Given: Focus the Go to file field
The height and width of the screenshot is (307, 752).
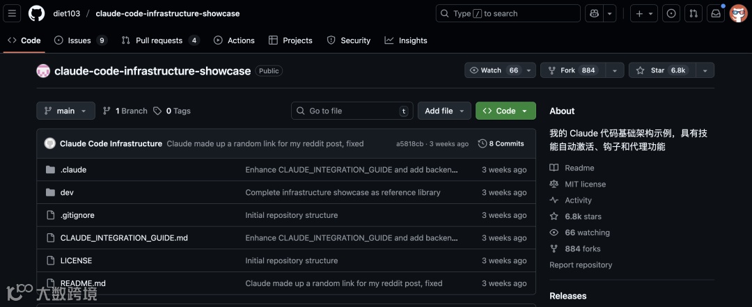Looking at the screenshot, I should click(352, 111).
